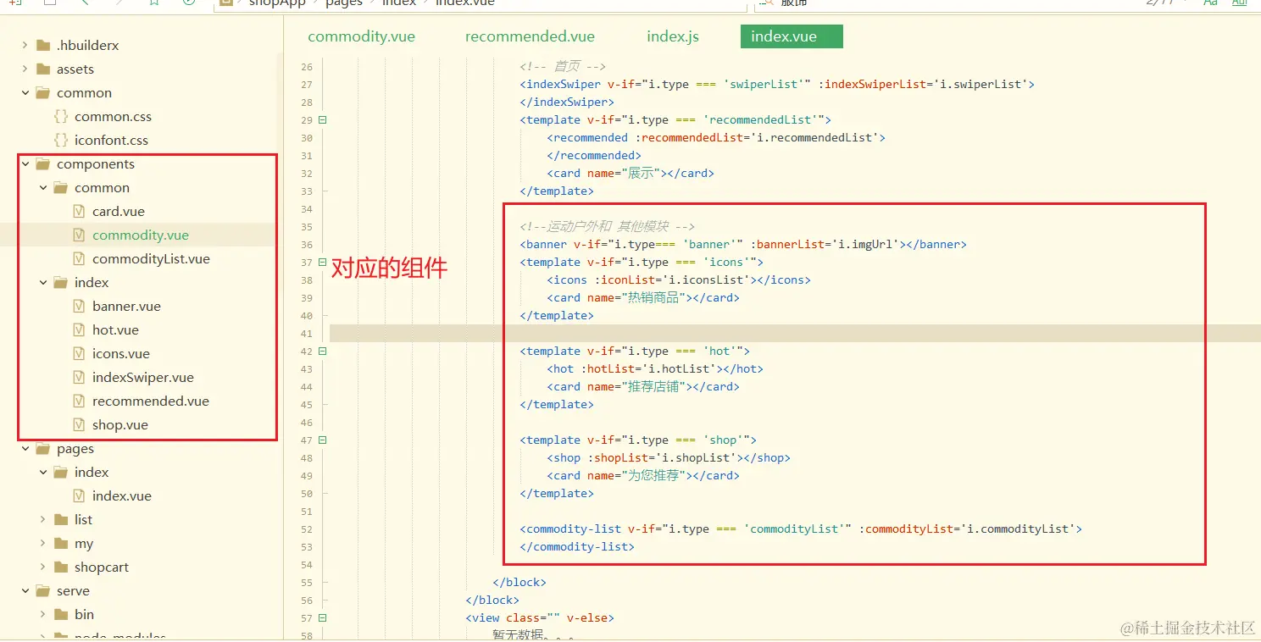This screenshot has height=642, width=1261.
Task: Select commodity.vue in the file tree
Action: (141, 235)
